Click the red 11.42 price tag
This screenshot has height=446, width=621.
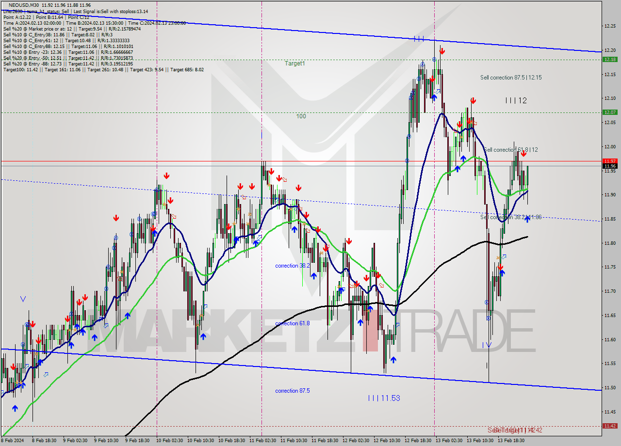pyautogui.click(x=610, y=426)
